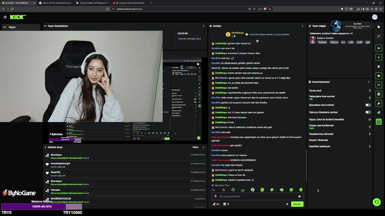Select the angry red face emote
Image resolution: width=385 pixels, height=216 pixels.
pyautogui.click(x=223, y=190)
